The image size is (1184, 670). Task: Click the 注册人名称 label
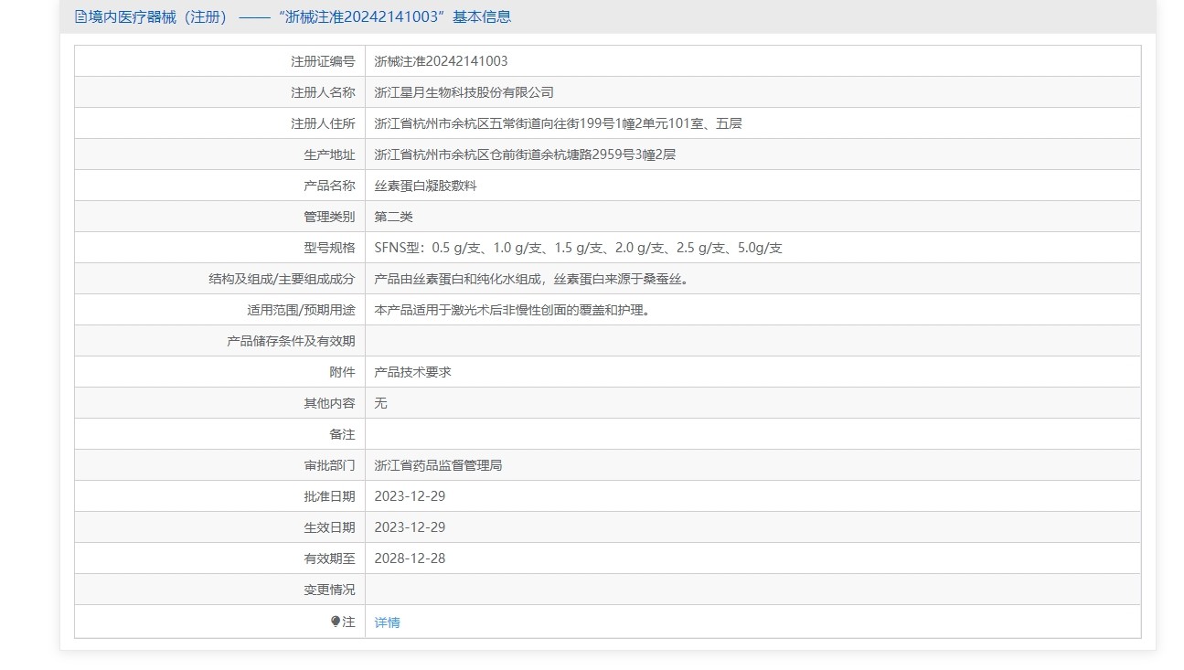(323, 92)
